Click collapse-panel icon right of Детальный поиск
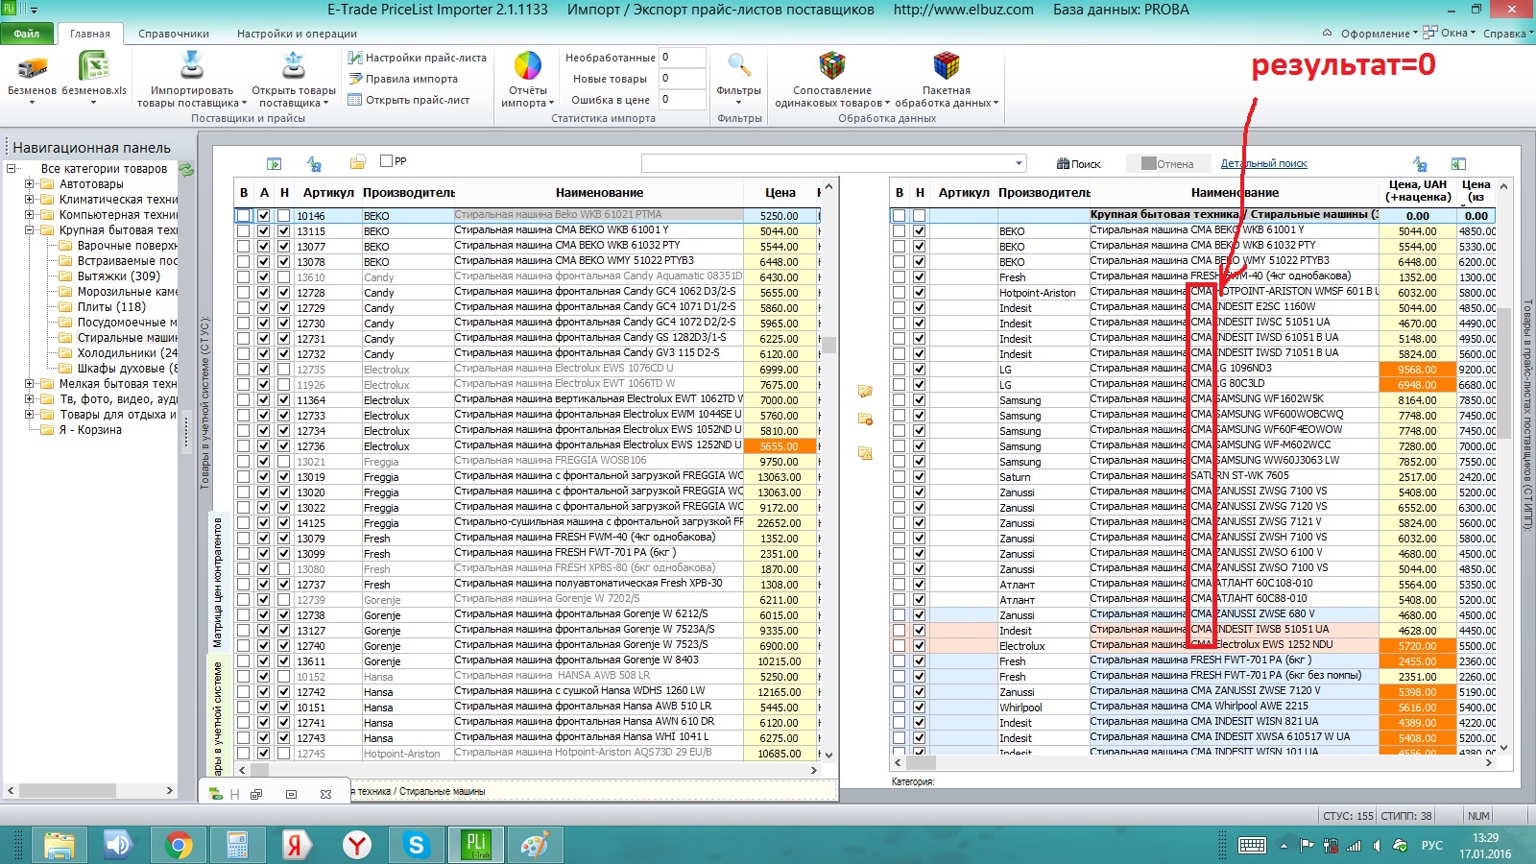 [x=1458, y=164]
